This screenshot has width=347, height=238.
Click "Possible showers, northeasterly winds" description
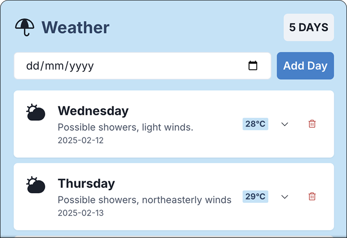tap(144, 200)
